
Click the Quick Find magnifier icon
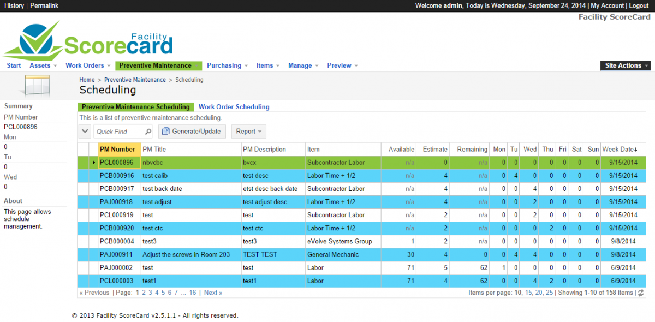click(148, 132)
